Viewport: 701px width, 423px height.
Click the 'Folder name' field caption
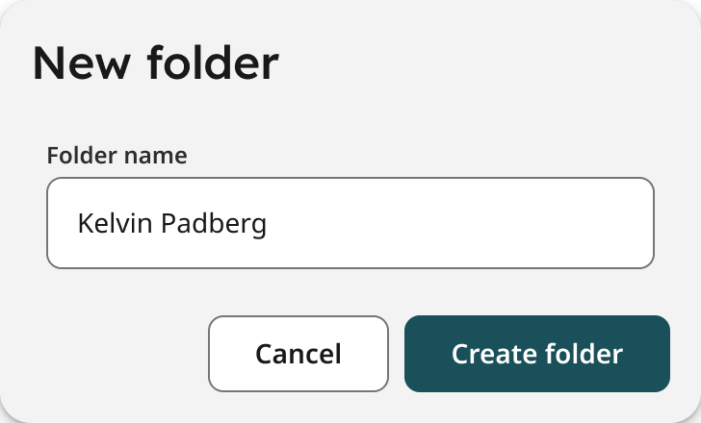tap(117, 156)
